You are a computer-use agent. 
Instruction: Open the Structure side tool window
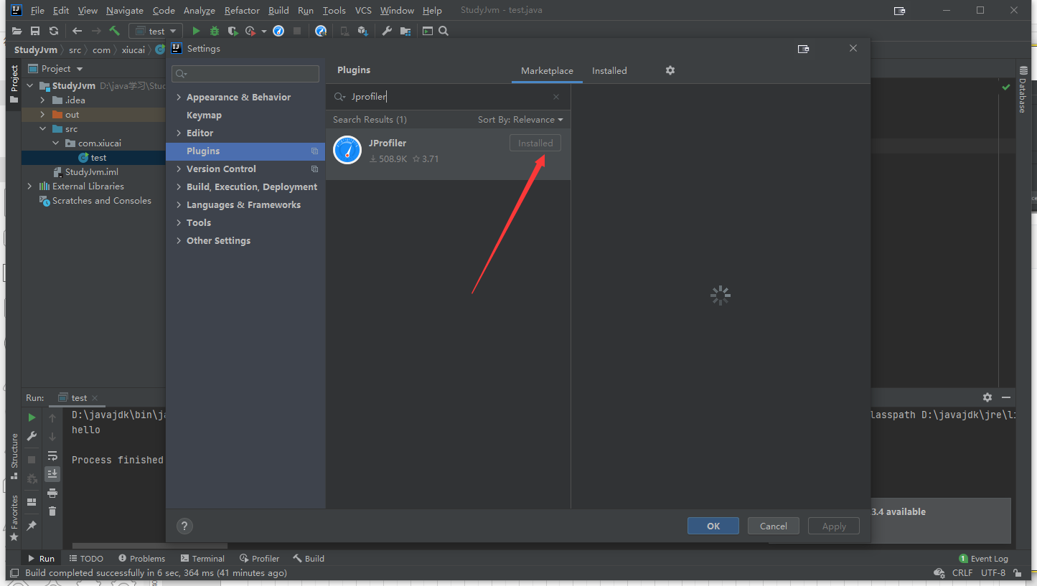(14, 455)
